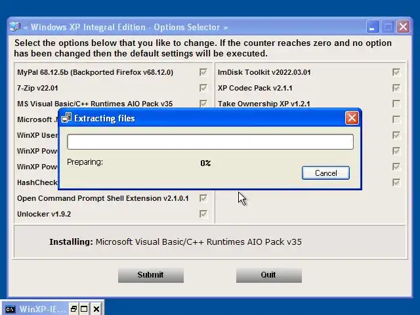Toggle MyPal 68.12.5b checkbox
Image resolution: width=420 pixels, height=315 pixels.
tap(203, 72)
